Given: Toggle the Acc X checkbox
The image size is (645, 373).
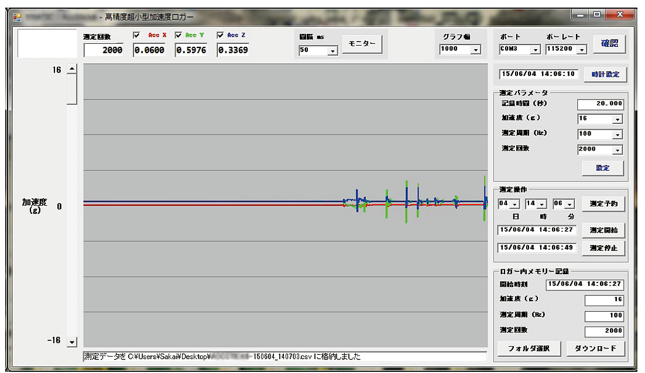Looking at the screenshot, I should pos(137,35).
